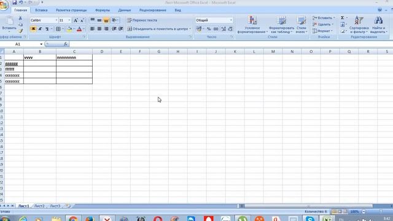Open Сортировка и фильтр menu
Image resolution: width=393 pixels, height=221 pixels.
pyautogui.click(x=359, y=25)
